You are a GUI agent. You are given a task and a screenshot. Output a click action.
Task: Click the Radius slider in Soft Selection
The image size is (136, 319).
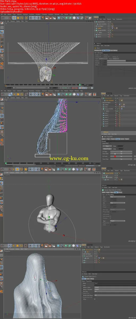point(121,61)
